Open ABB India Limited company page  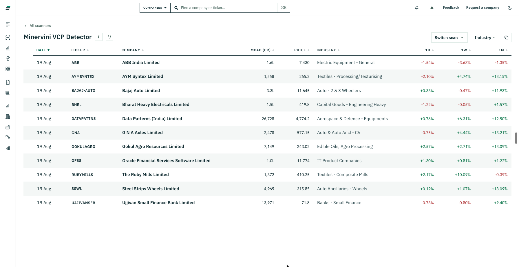coord(141,63)
